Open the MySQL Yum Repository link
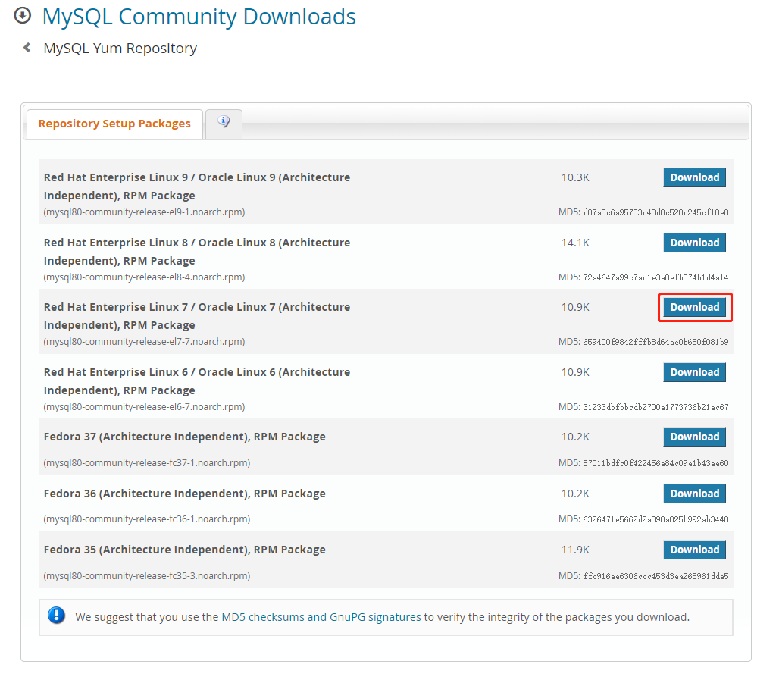The height and width of the screenshot is (680, 776). pos(120,48)
